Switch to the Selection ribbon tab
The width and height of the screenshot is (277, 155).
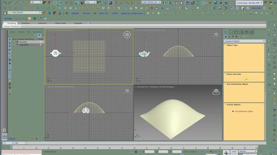[x=42, y=23]
